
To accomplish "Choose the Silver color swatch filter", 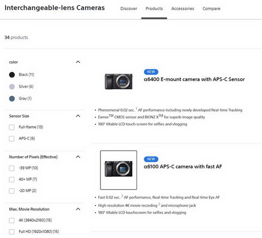I will (12, 87).
